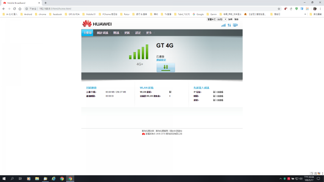This screenshot has height=182, width=324.
Task: Click the red 4 extension icon
Action: click(x=286, y=9)
